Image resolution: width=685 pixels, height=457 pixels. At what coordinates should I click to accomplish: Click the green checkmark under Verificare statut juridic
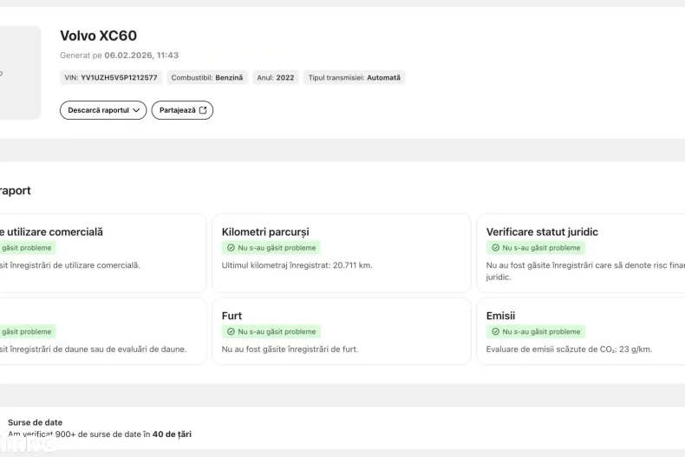(495, 248)
